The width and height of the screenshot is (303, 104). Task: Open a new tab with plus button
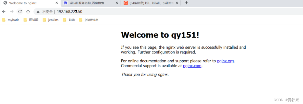186,3
